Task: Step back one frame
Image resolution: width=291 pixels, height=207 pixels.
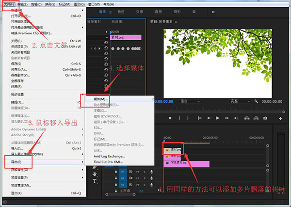Action: pos(209,118)
